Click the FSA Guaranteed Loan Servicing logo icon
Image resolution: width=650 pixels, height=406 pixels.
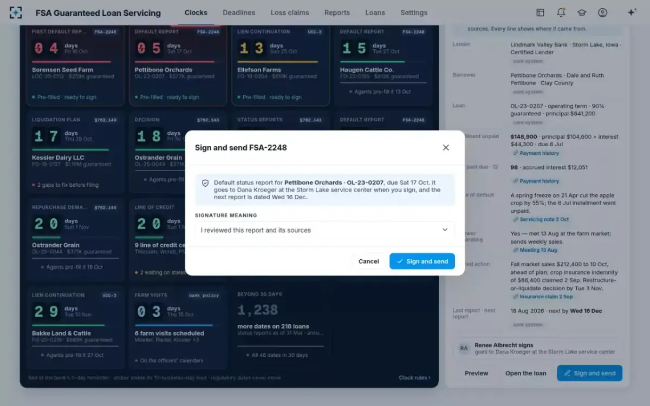(16, 12)
